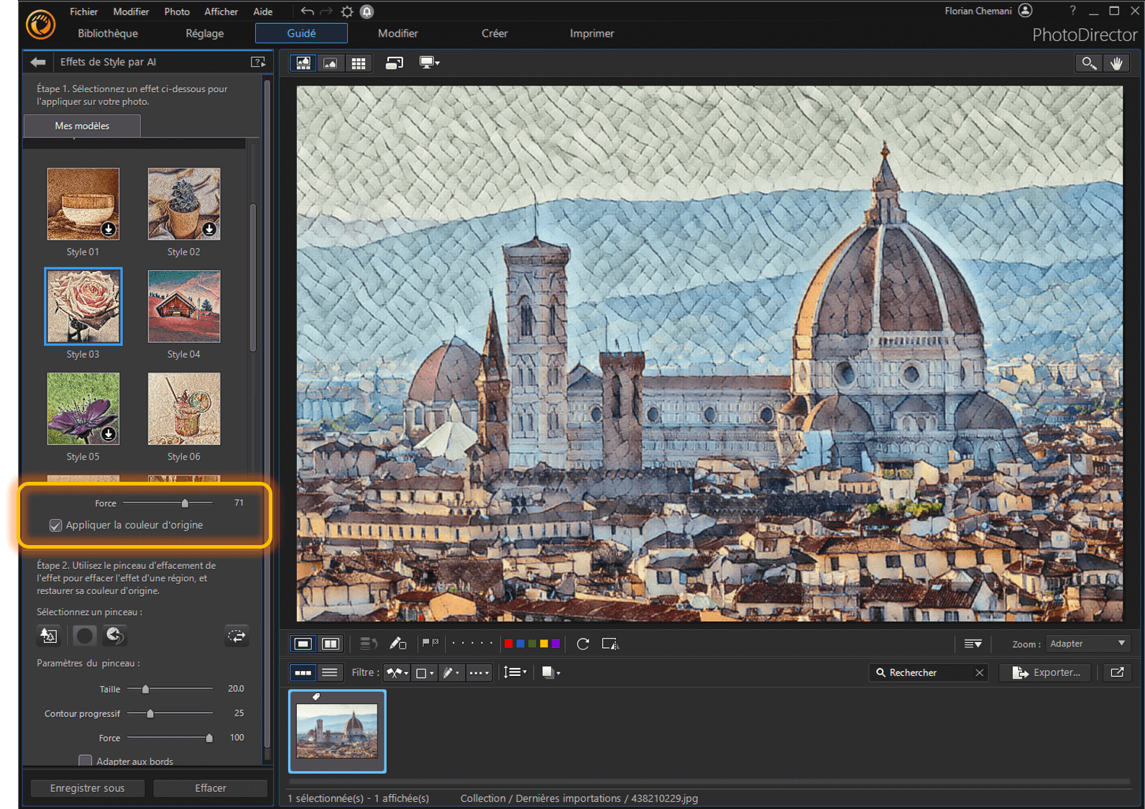Viewport: 1145px width, 809px height.
Task: Click the red color label swatch
Action: (508, 644)
